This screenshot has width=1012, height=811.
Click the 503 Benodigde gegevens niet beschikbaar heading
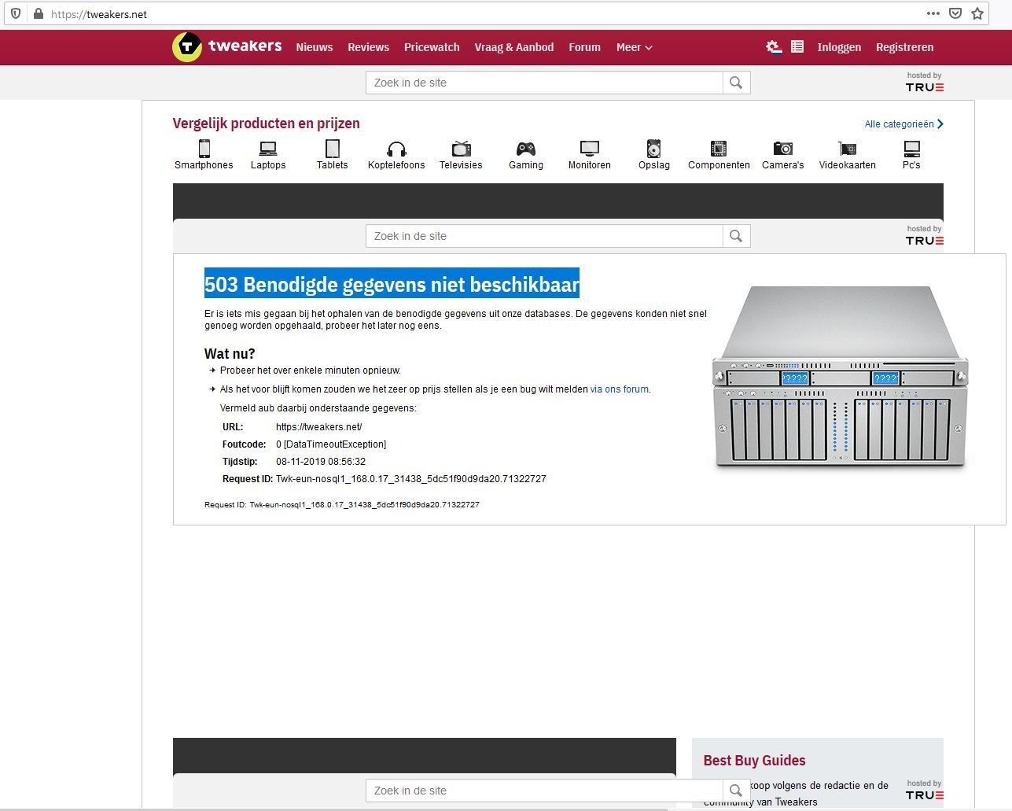[392, 284]
